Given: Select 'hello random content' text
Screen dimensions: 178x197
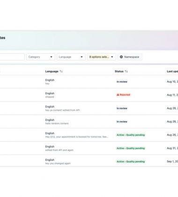Looking at the screenshot, I should (x=57, y=123).
